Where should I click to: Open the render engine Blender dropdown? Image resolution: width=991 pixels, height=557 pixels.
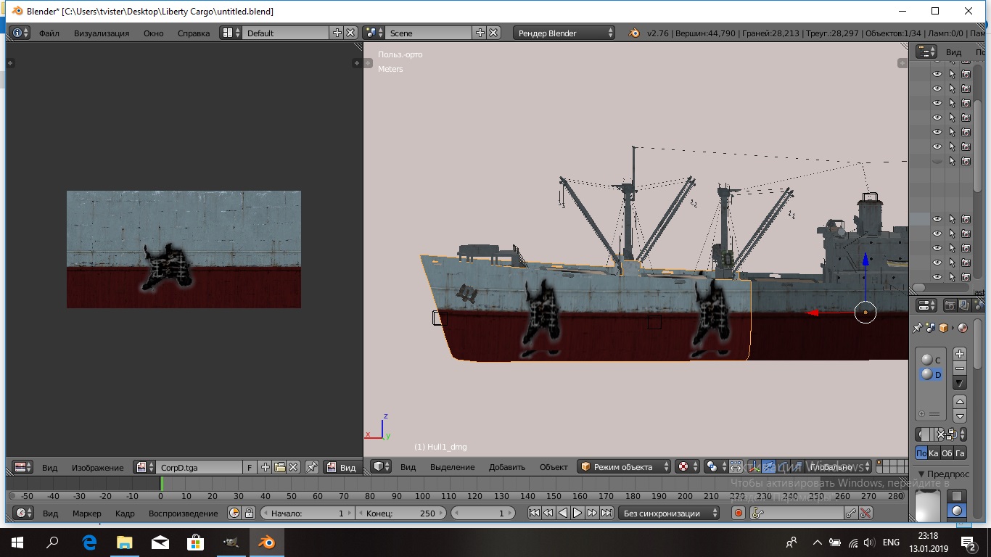click(564, 33)
